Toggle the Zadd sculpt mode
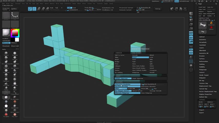219x123 pixels. [x=69, y=8]
